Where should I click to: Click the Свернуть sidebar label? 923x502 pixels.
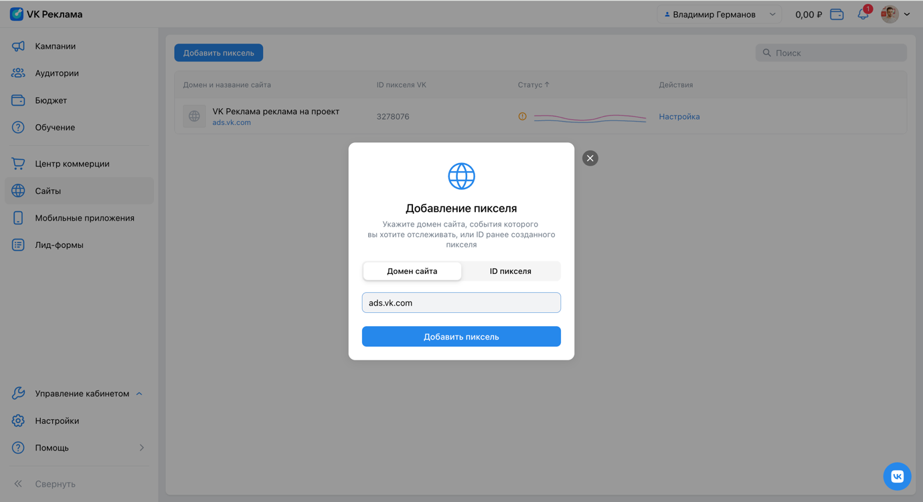pos(55,484)
